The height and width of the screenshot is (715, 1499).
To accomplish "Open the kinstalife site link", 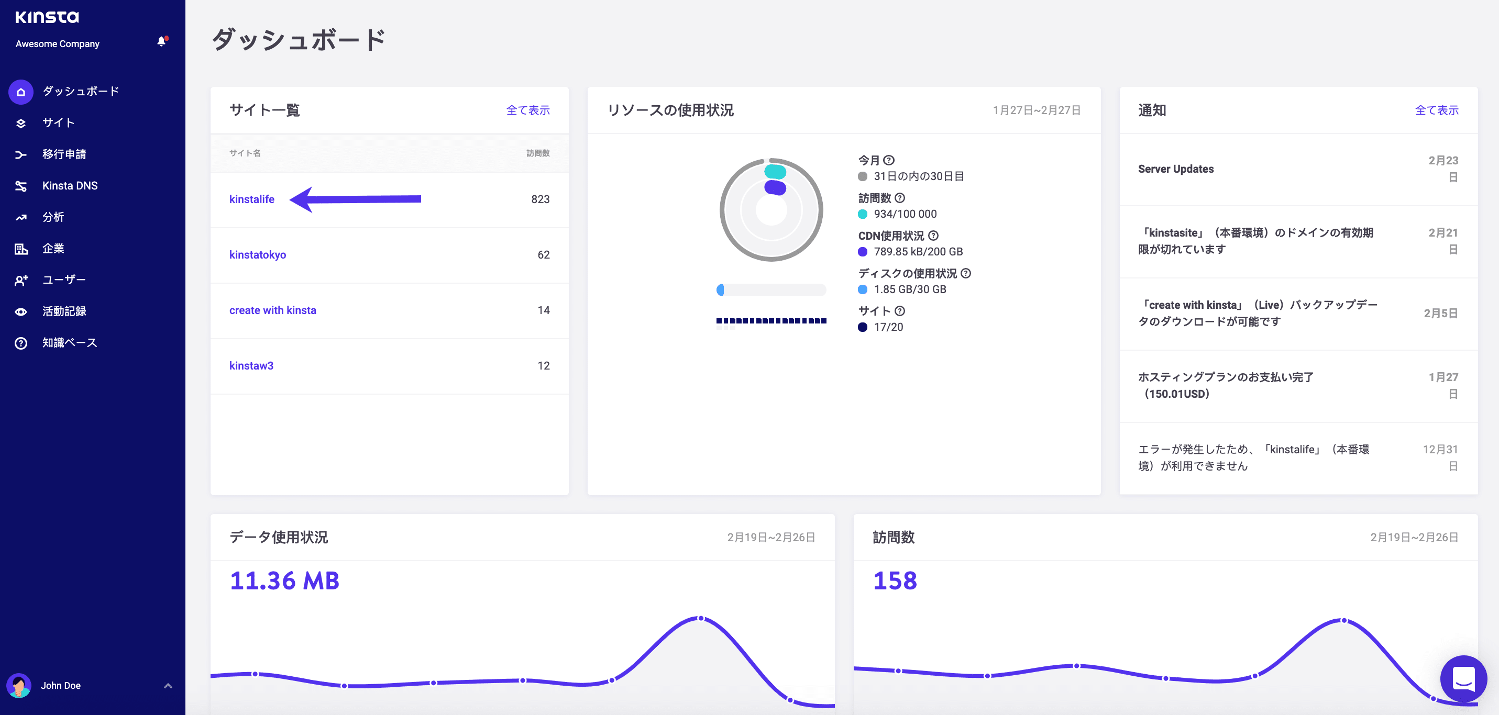I will (251, 199).
